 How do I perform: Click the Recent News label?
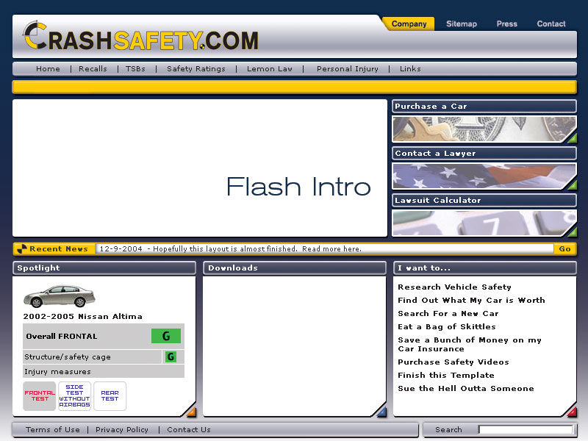point(59,248)
